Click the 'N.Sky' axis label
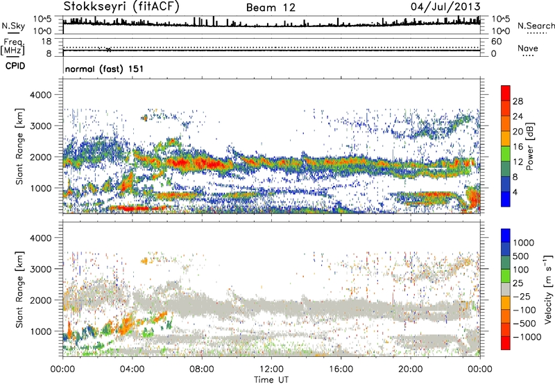This screenshot has height=384, width=555. click(x=13, y=26)
